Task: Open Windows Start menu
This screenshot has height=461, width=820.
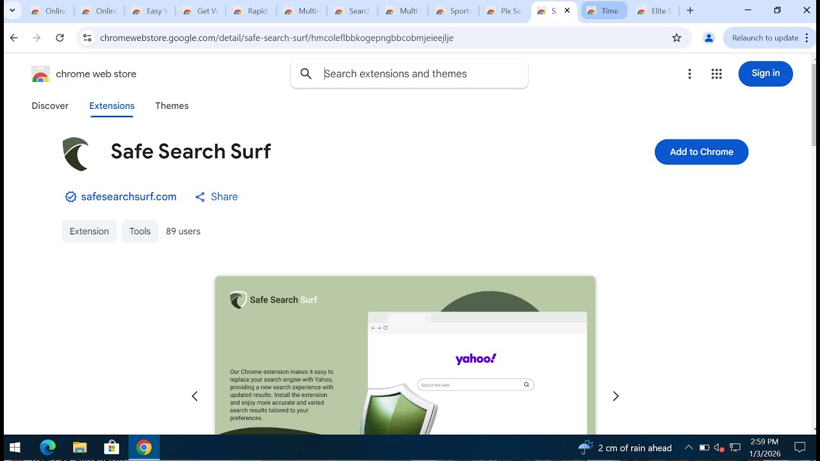Action: 15,448
